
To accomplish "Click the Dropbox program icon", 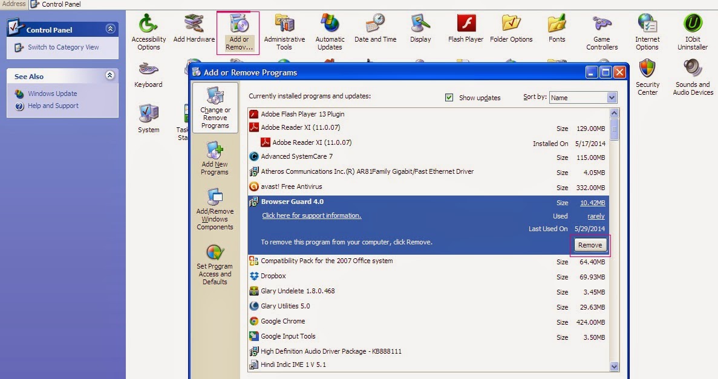I will [253, 276].
